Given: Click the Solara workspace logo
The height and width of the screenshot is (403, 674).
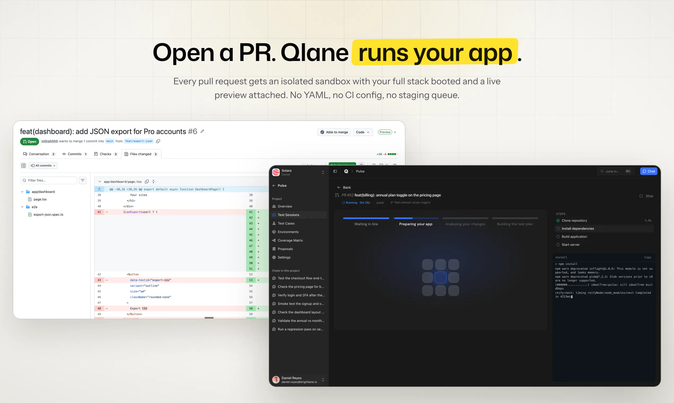Looking at the screenshot, I should pos(276,172).
